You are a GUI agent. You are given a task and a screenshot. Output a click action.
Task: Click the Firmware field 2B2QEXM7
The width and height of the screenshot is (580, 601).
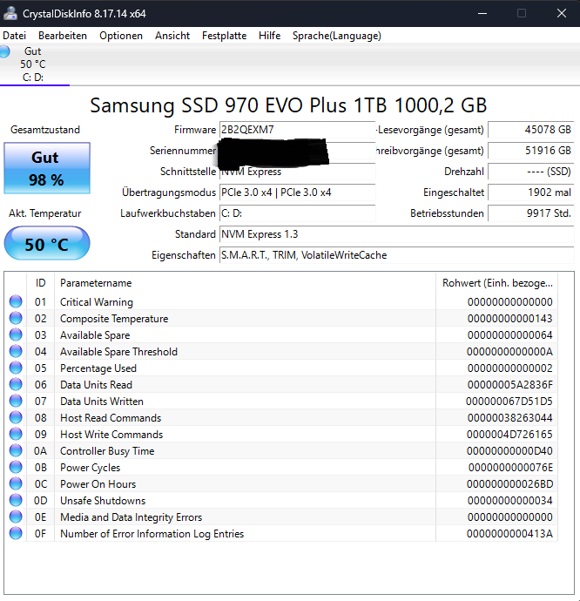(x=297, y=130)
